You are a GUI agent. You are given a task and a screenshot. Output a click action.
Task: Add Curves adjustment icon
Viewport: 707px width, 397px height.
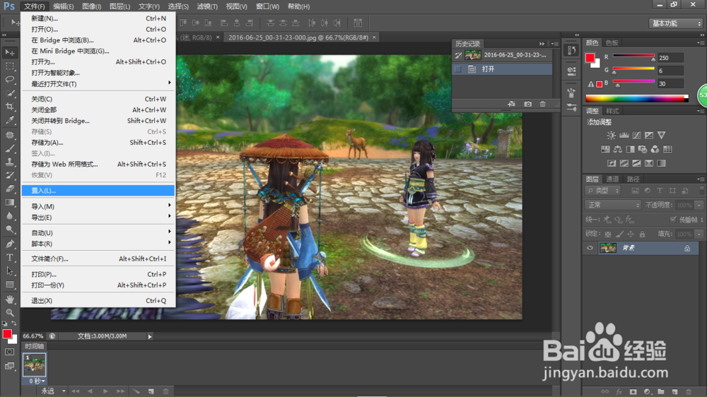click(637, 135)
